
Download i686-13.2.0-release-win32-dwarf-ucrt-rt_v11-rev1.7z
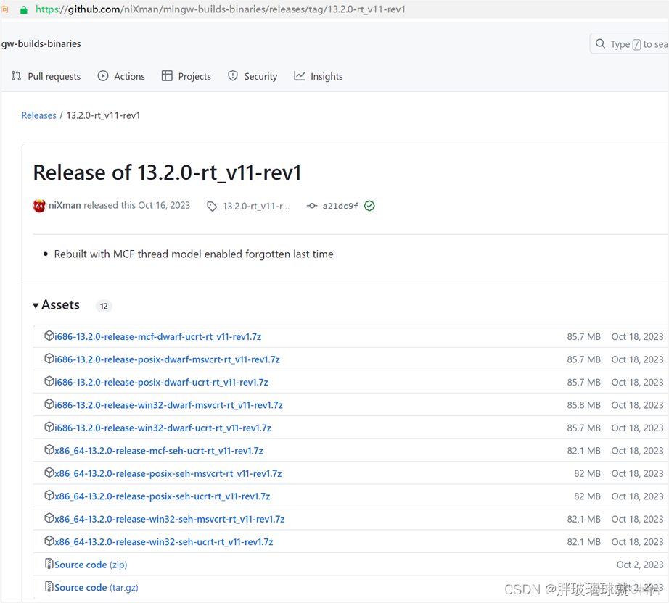pos(163,428)
